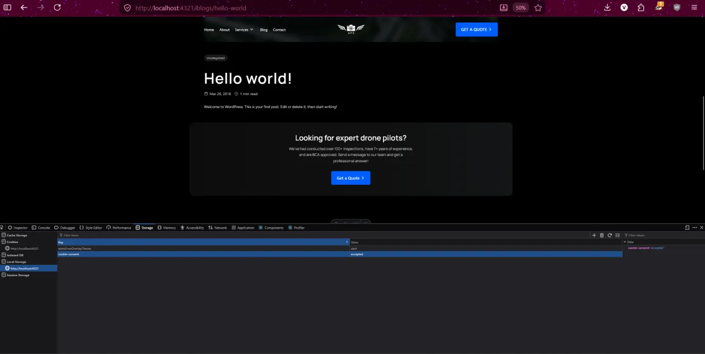
Task: Open the Performance tab
Action: pyautogui.click(x=119, y=228)
